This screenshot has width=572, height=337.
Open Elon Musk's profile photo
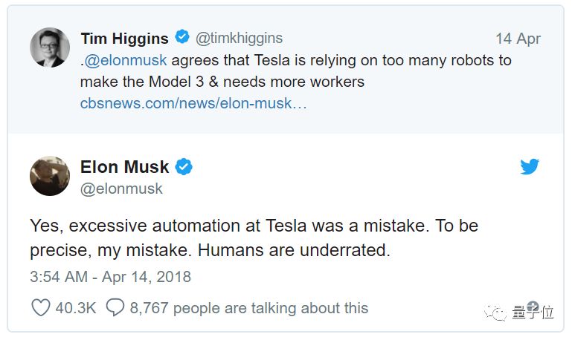[x=49, y=177]
